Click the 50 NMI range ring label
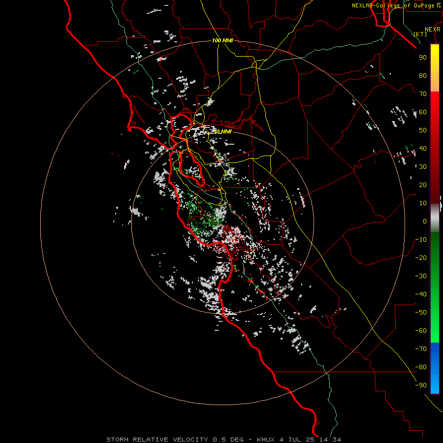 pyautogui.click(x=222, y=131)
